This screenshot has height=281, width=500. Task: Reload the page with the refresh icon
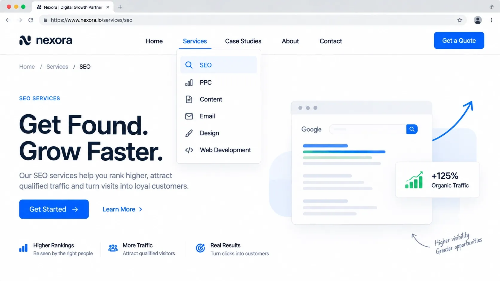click(x=31, y=20)
